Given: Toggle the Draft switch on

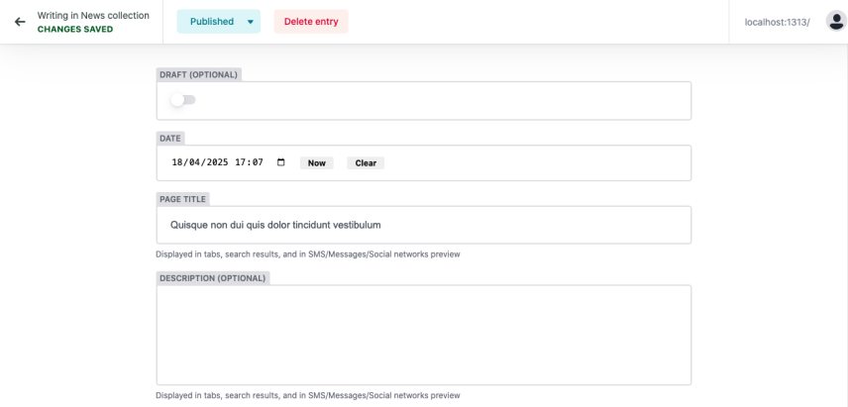Looking at the screenshot, I should tap(183, 100).
